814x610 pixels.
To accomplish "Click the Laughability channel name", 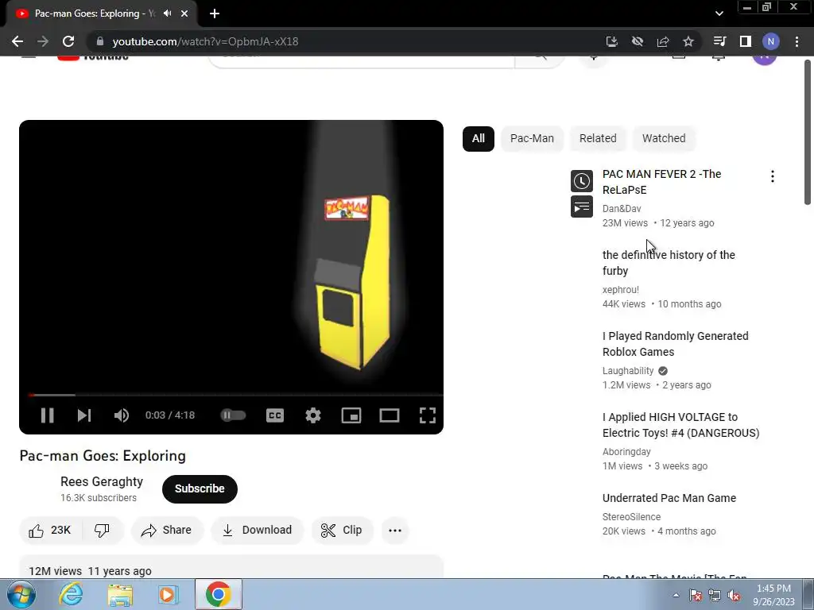I will tap(628, 371).
